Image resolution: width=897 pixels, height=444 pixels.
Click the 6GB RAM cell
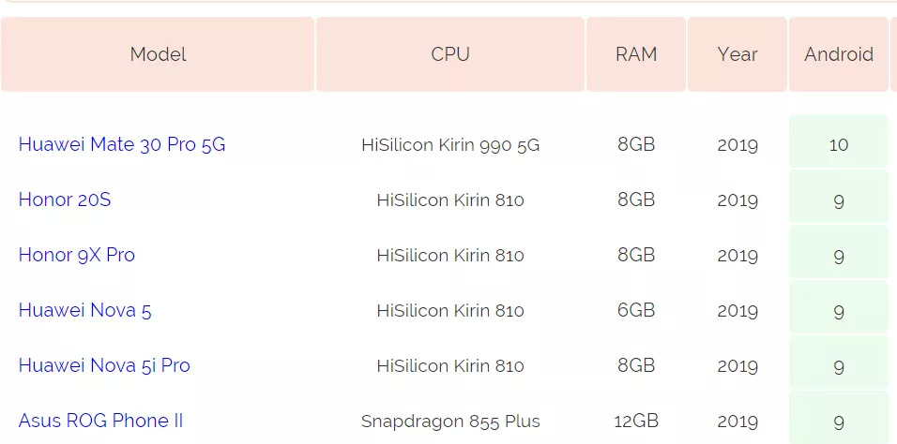(x=636, y=311)
